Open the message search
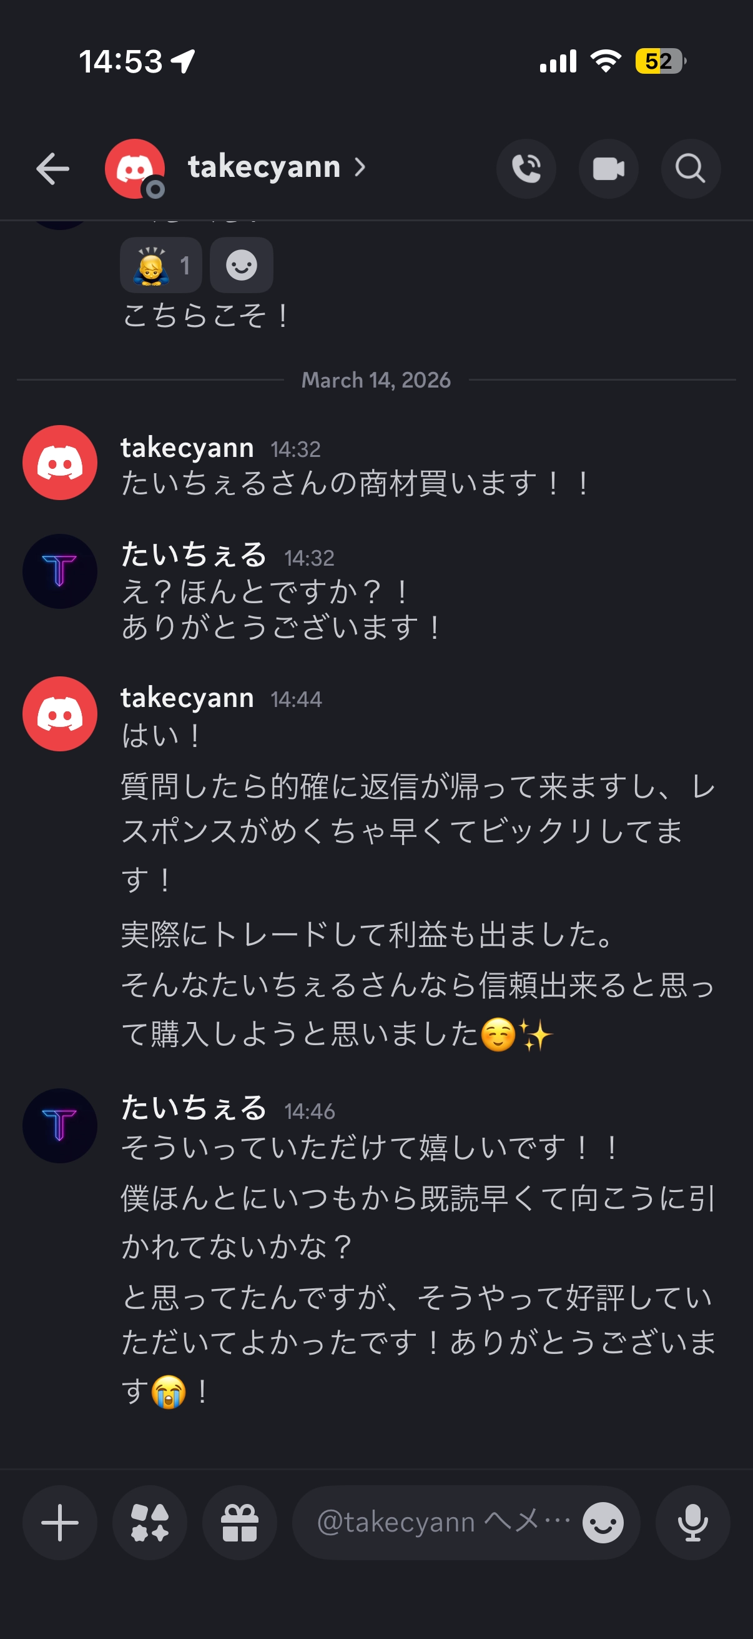753x1639 pixels. [x=690, y=169]
